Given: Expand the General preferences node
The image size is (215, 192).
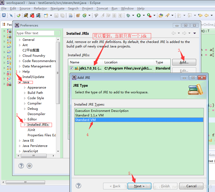Looking at the screenshot, I should 20,40.
